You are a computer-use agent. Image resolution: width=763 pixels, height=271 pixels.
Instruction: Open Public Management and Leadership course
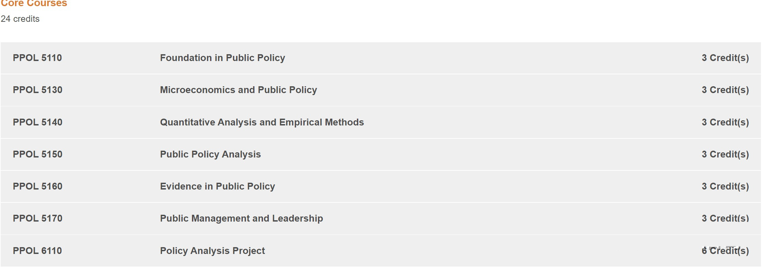coord(241,219)
